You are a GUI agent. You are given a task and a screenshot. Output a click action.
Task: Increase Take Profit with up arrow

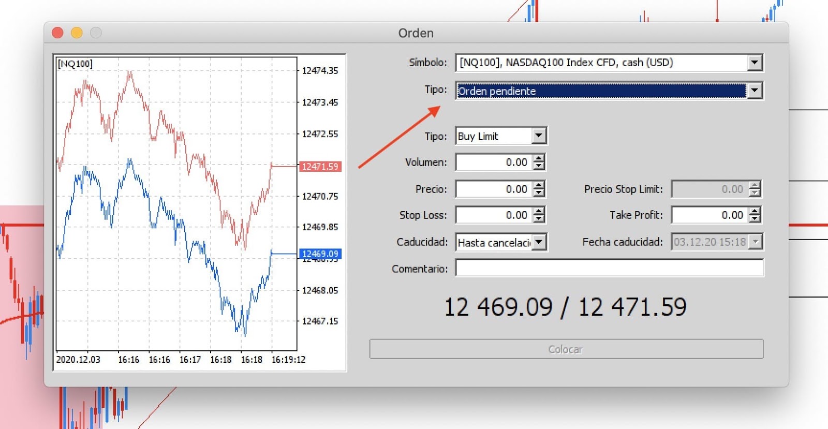(755, 211)
